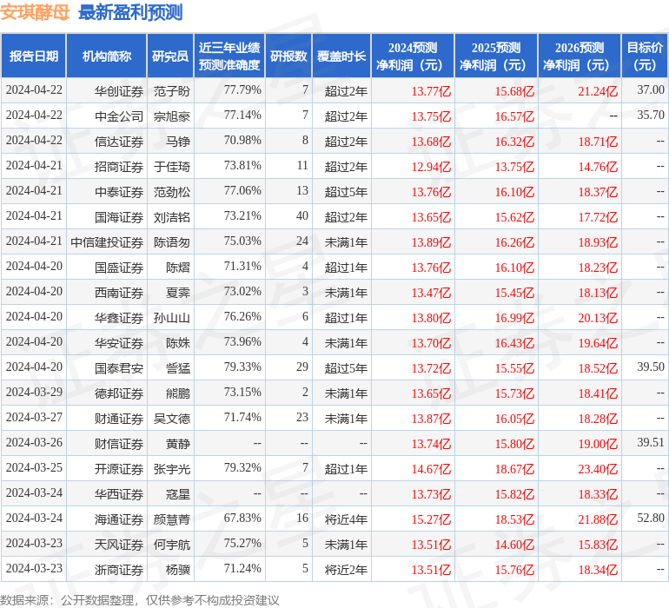The height and width of the screenshot is (608, 669).
Task: Click 2024 forecast value 12.94亿
Action: (x=431, y=167)
